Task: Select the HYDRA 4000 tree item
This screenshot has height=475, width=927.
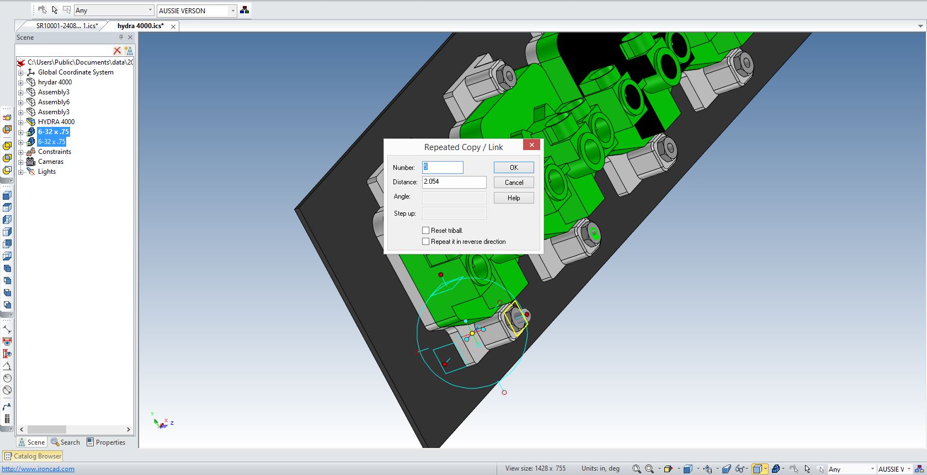Action: point(56,122)
